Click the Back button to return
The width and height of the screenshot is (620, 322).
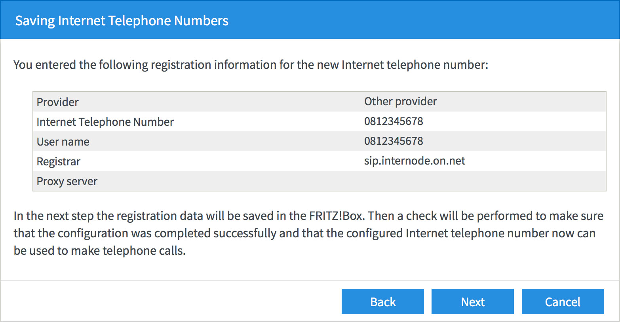click(382, 301)
